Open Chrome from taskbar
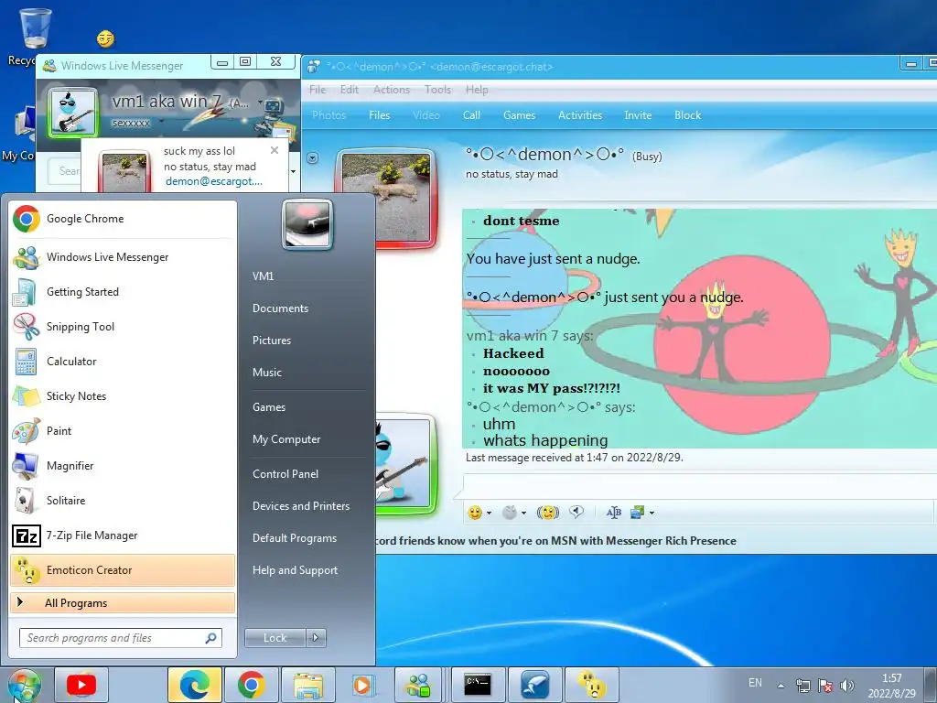The width and height of the screenshot is (937, 703). 252,685
